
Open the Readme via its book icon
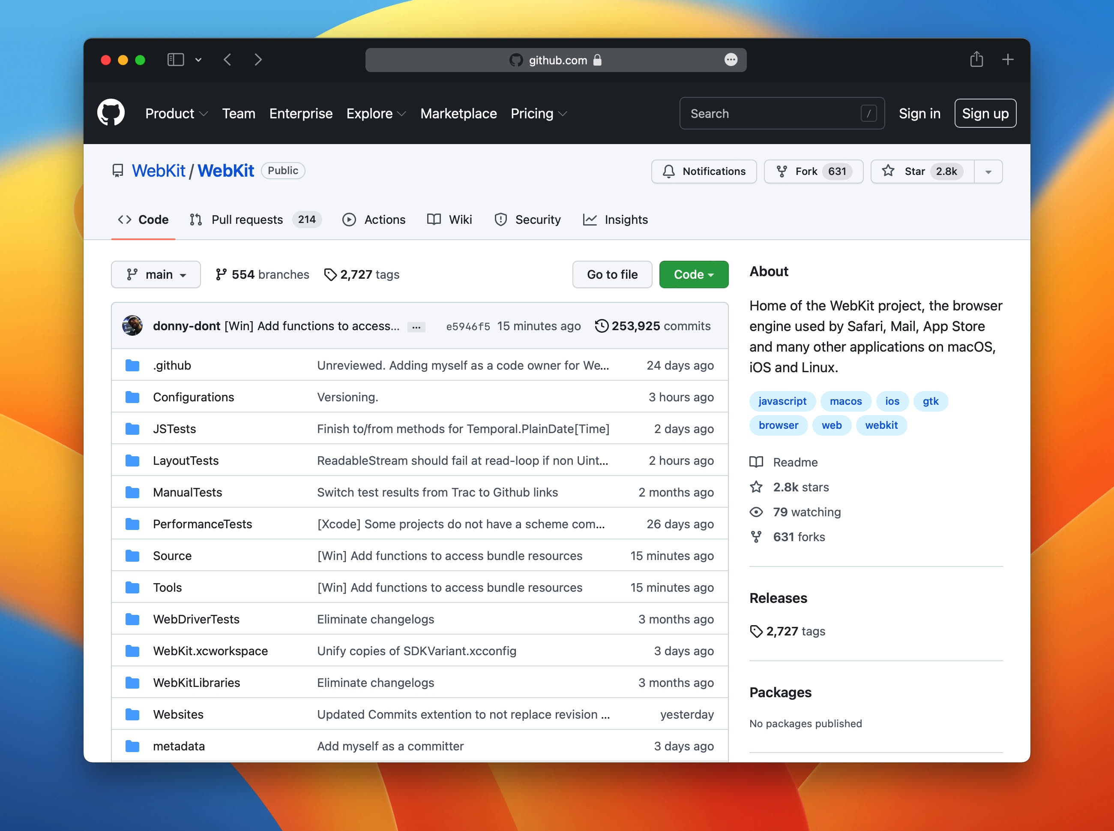pos(756,462)
